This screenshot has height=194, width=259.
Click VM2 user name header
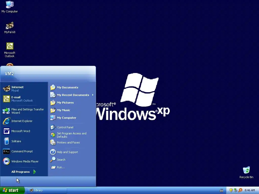(x=9, y=74)
